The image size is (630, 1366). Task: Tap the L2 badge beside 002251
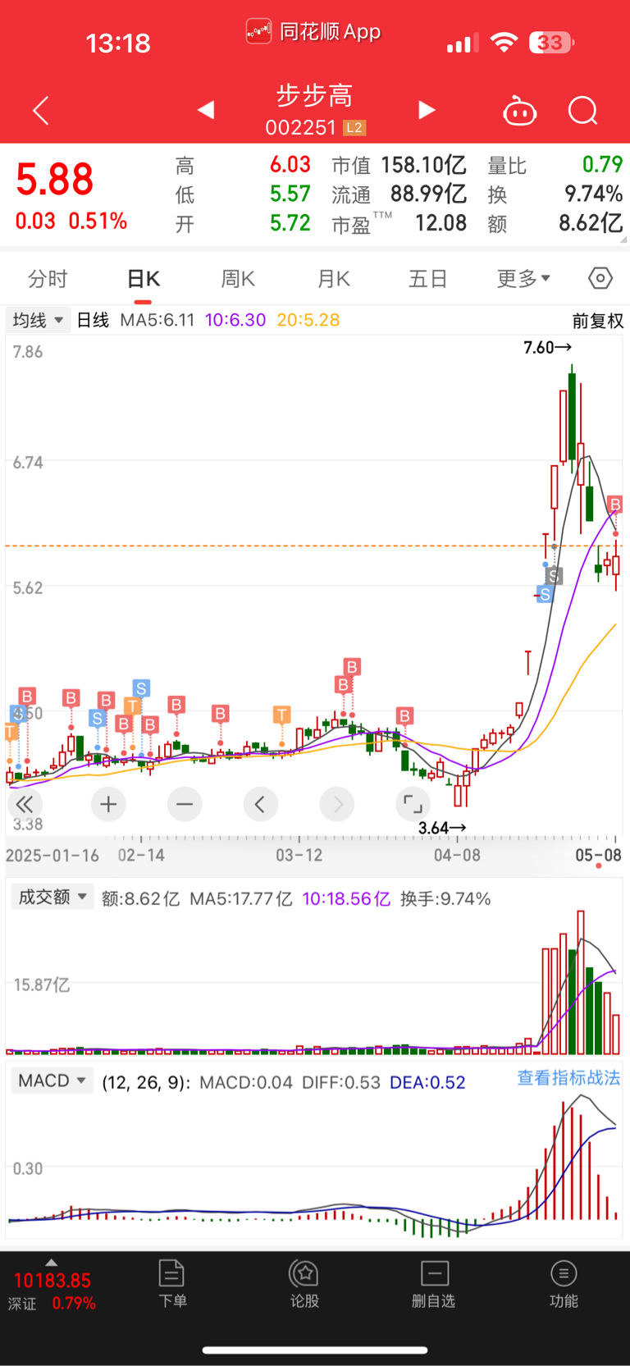tap(354, 127)
